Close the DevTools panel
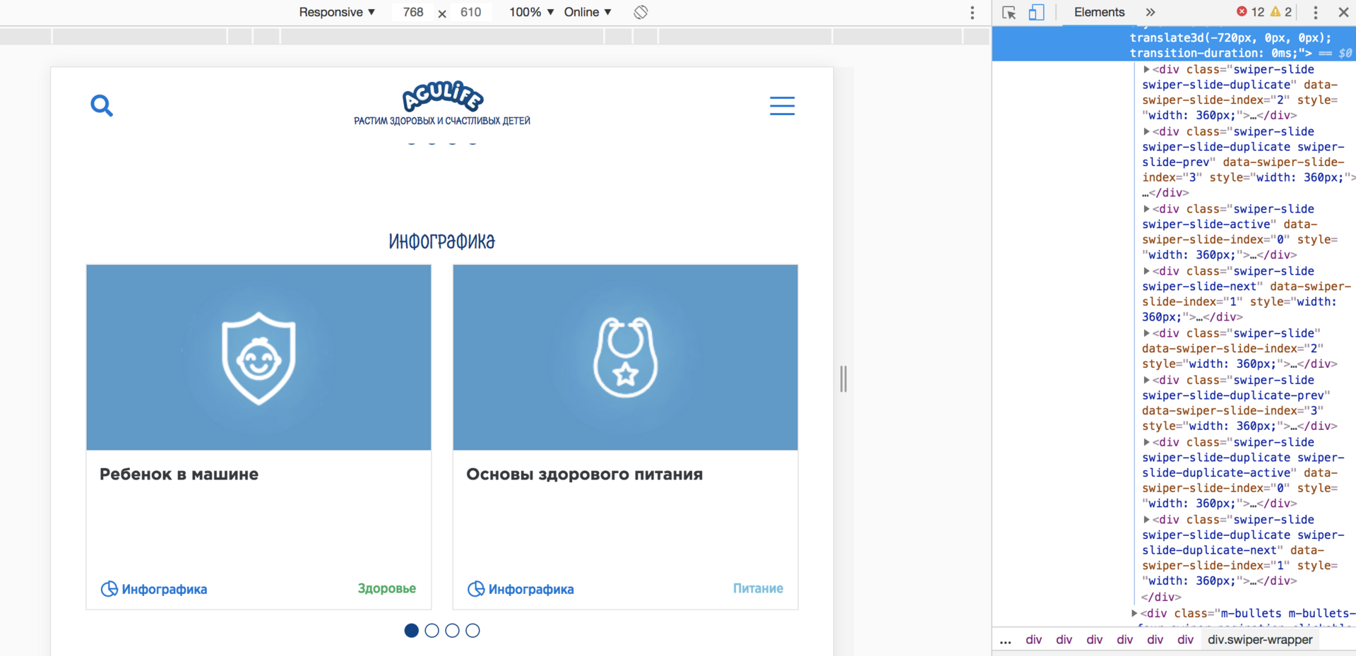The height and width of the screenshot is (656, 1356). click(x=1343, y=12)
